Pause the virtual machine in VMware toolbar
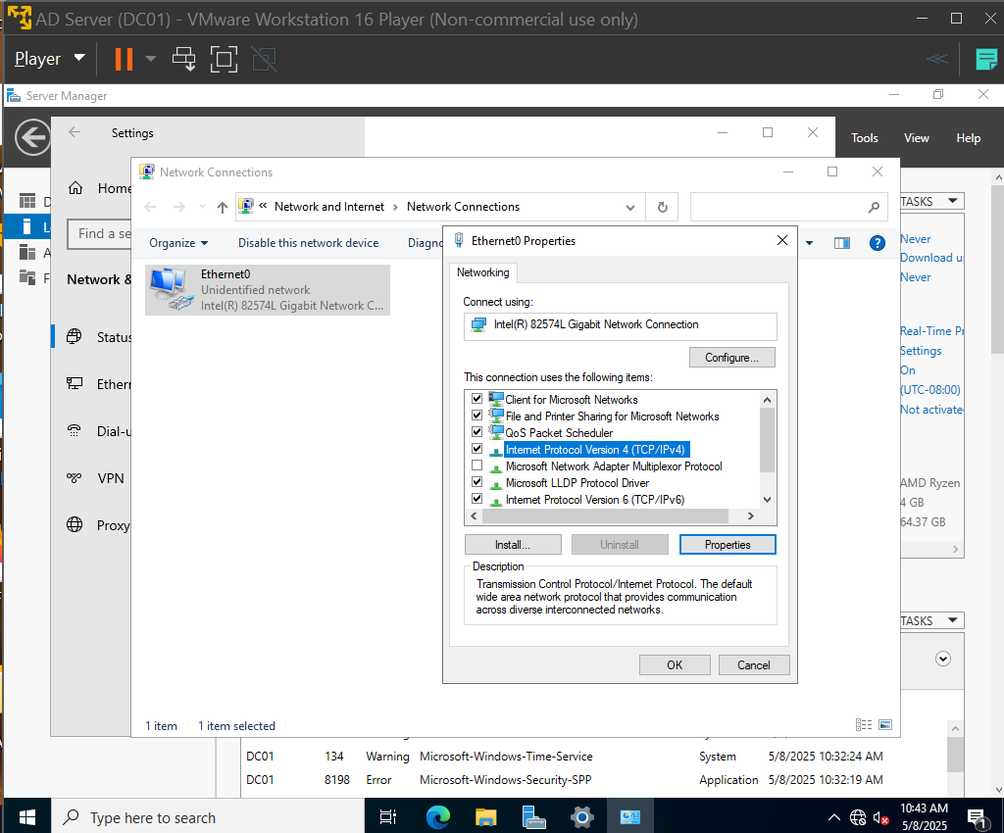Image resolution: width=1004 pixels, height=833 pixels. click(124, 59)
